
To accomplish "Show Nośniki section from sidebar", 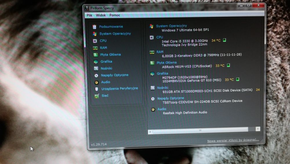I will click(x=106, y=68).
